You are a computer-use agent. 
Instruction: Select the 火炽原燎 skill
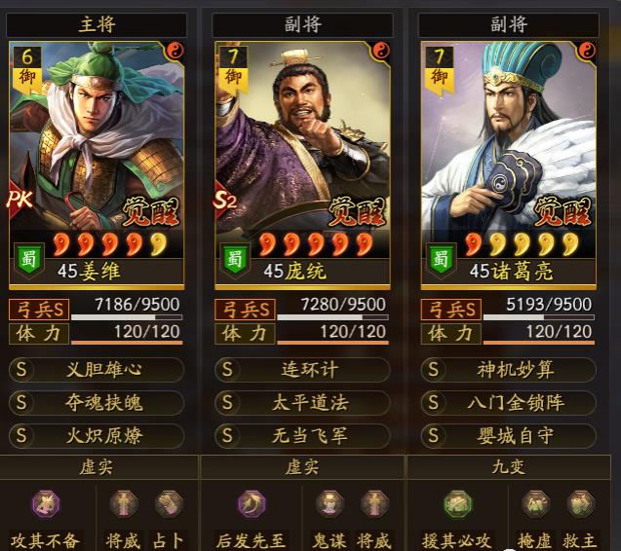tap(97, 436)
